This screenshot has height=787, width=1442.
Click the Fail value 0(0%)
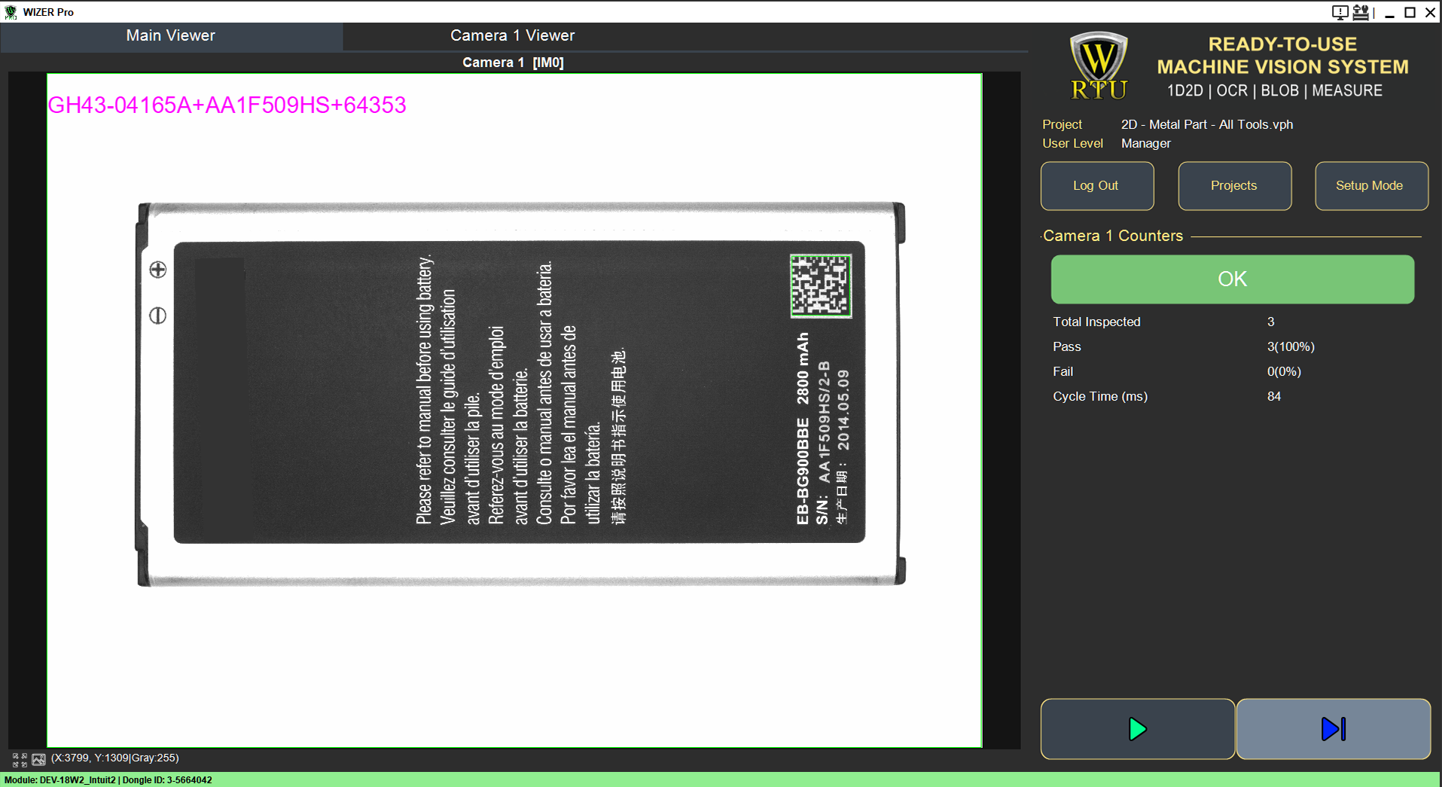(1284, 372)
